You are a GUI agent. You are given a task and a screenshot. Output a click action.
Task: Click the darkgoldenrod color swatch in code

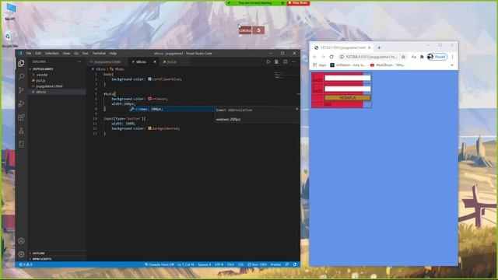[x=149, y=128]
